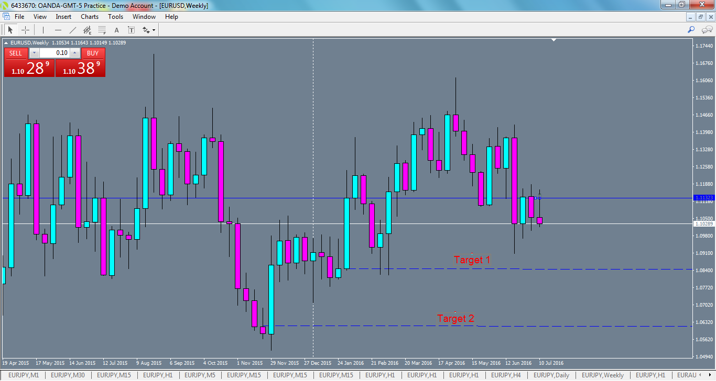Select the horizontal line drawing tool
The height and width of the screenshot is (381, 716).
pos(59,30)
